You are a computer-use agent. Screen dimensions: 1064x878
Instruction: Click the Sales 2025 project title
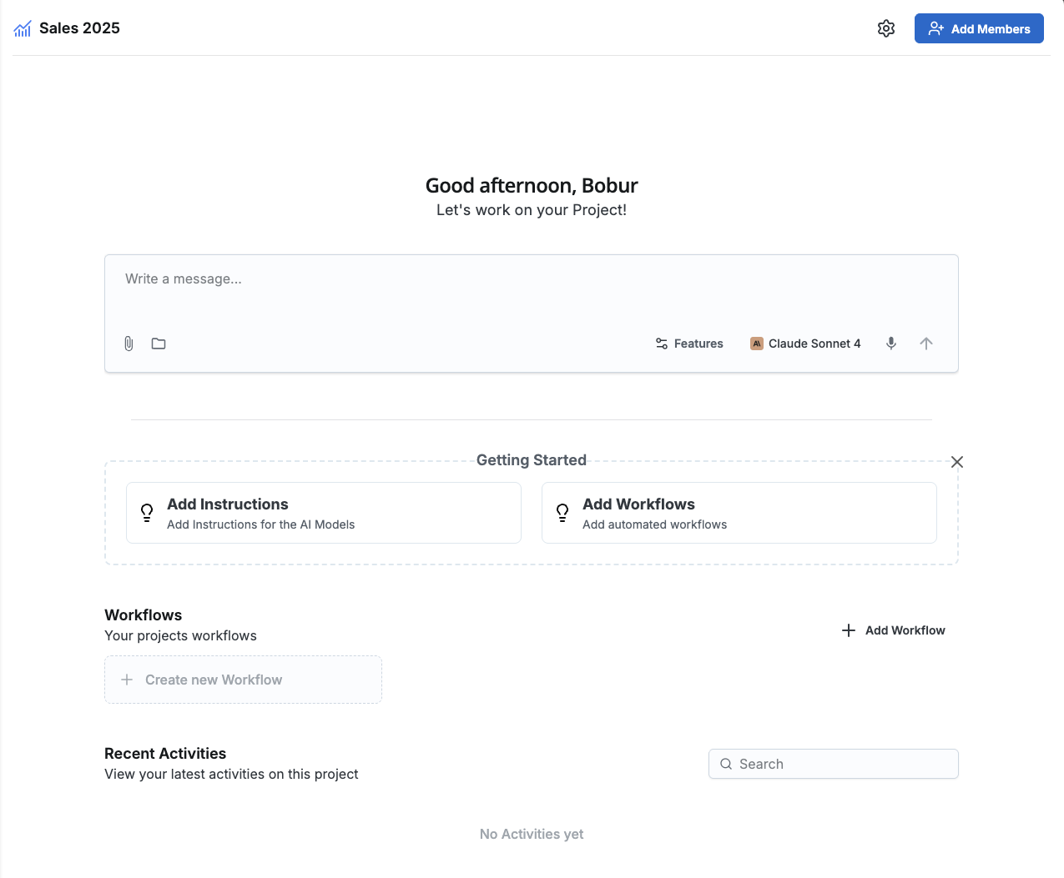click(x=80, y=28)
